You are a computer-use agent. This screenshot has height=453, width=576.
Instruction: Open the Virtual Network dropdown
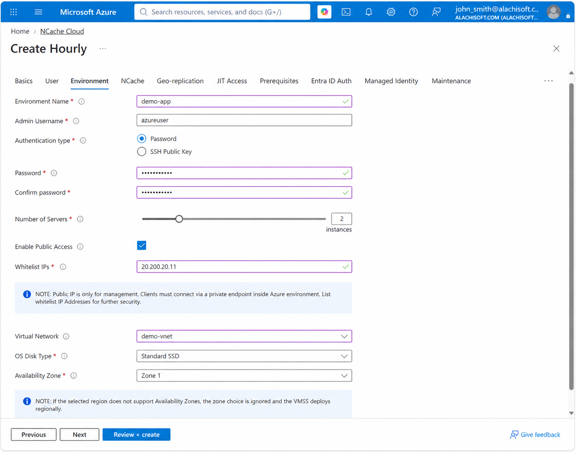coord(244,336)
